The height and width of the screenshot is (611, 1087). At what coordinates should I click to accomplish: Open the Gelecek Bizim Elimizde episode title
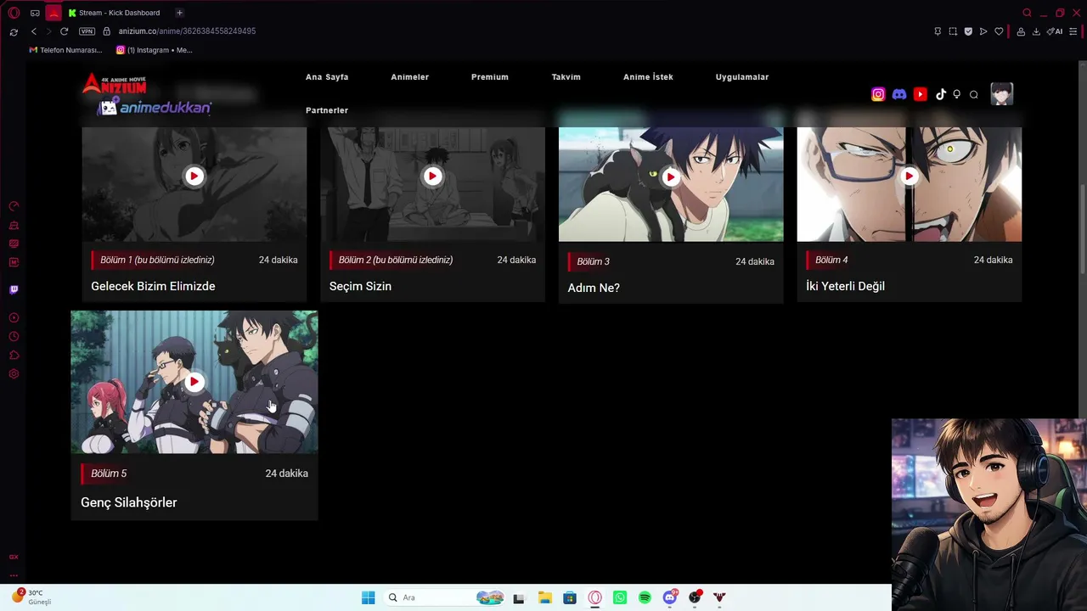point(153,286)
